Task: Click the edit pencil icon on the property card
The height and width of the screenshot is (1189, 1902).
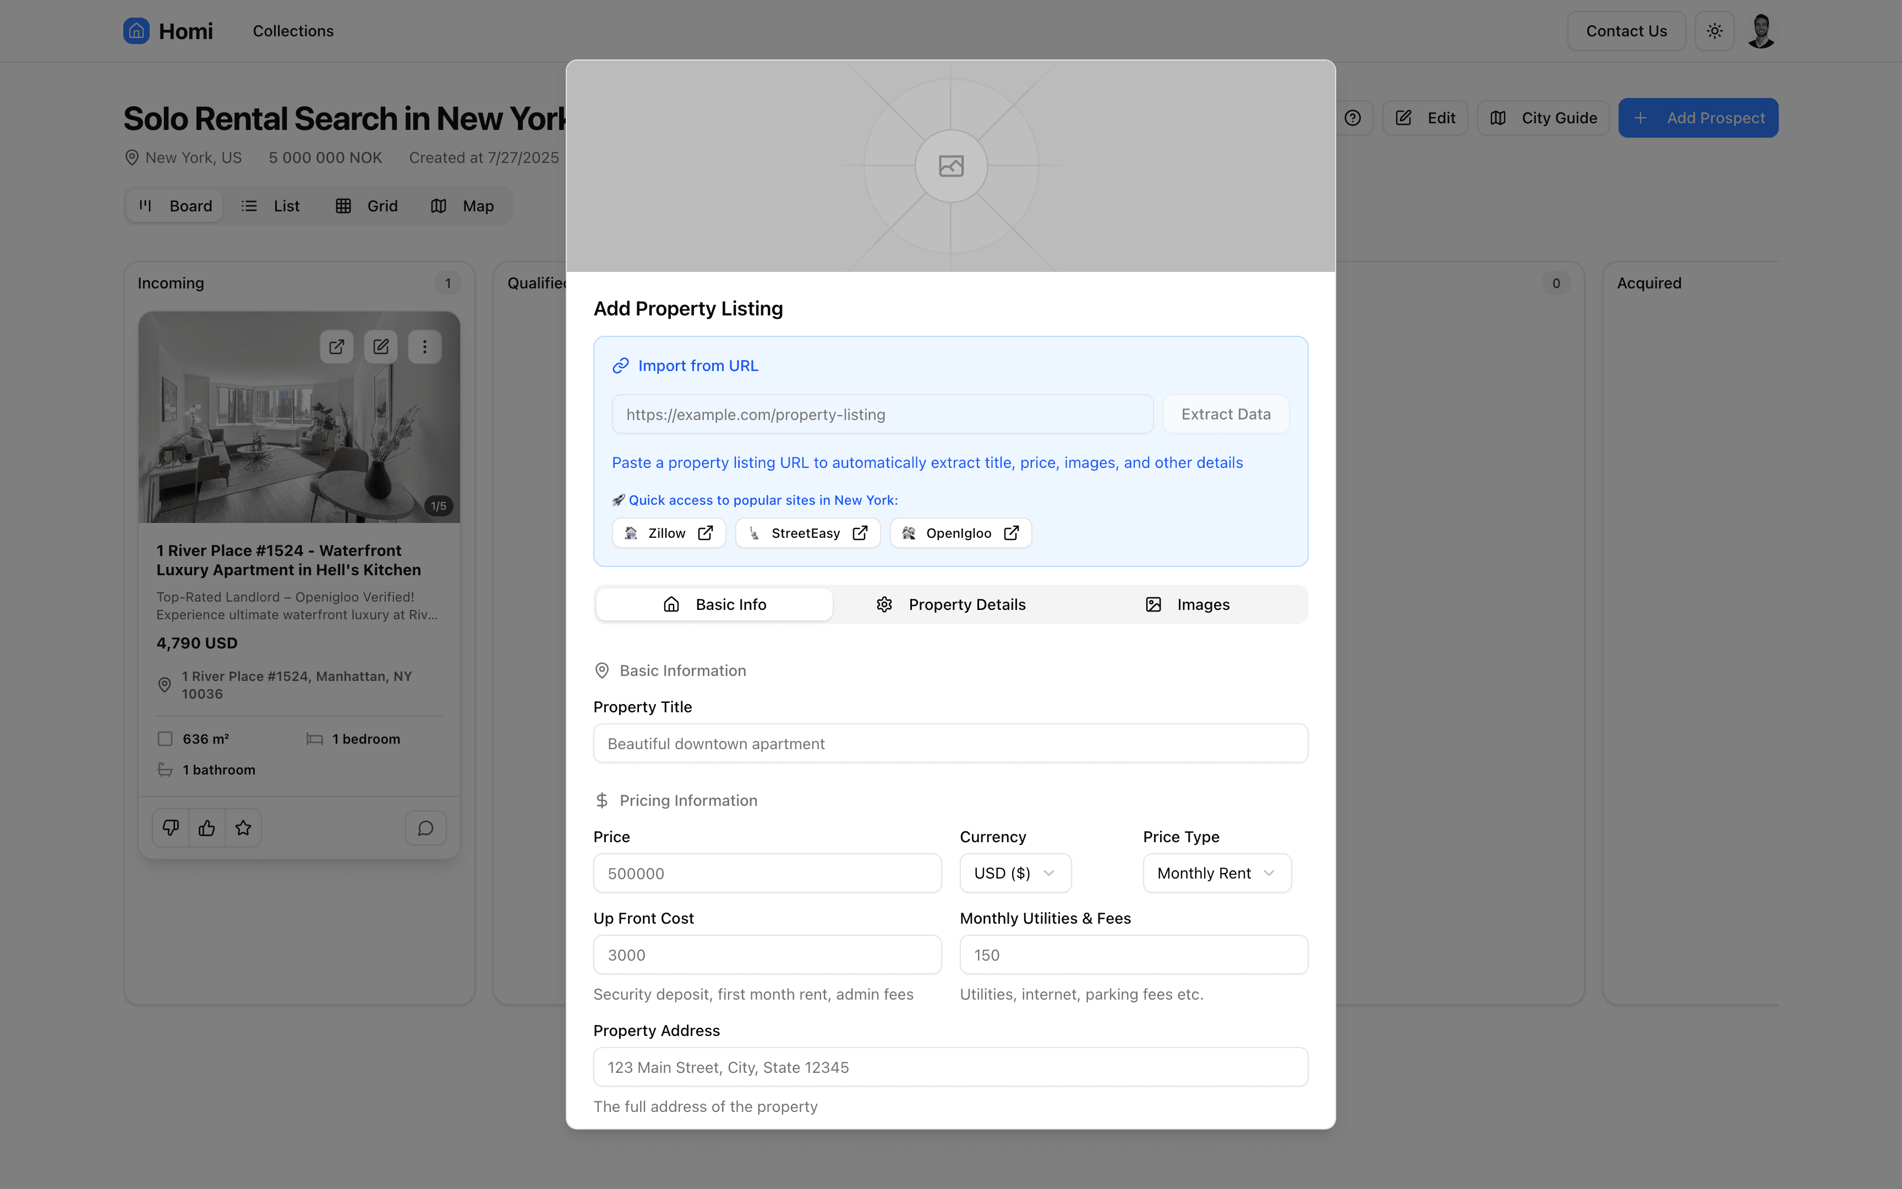Action: [x=381, y=347]
